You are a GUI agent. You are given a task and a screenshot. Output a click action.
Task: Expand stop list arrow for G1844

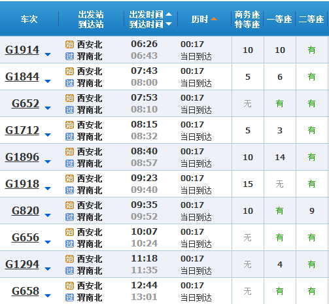[48, 81]
